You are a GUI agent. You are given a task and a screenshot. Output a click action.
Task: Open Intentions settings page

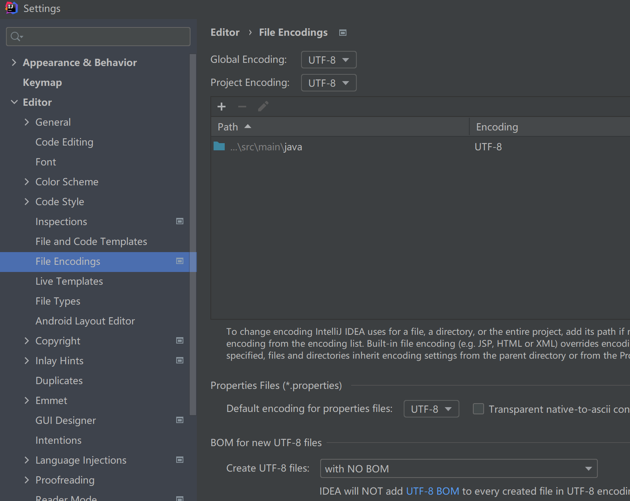coord(58,440)
